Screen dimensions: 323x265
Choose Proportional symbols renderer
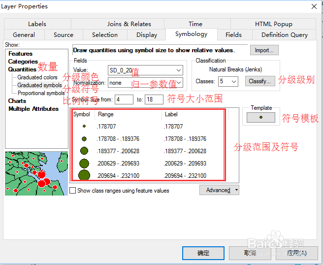[41, 93]
